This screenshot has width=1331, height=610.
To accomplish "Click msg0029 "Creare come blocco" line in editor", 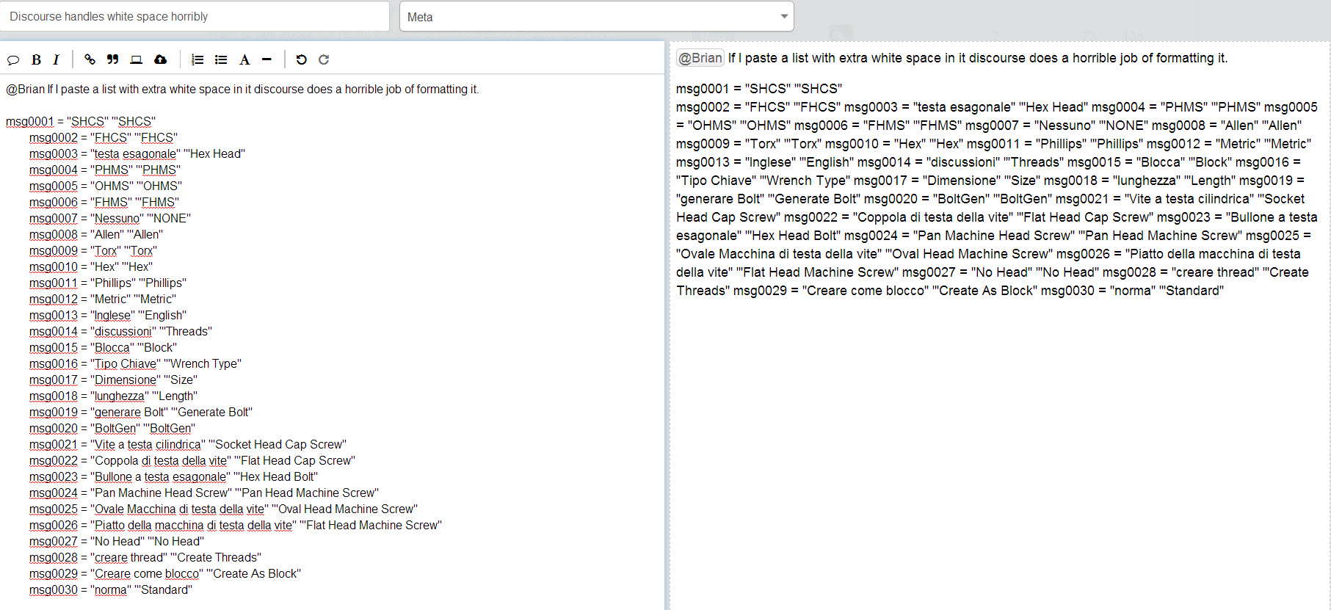I will point(165,574).
